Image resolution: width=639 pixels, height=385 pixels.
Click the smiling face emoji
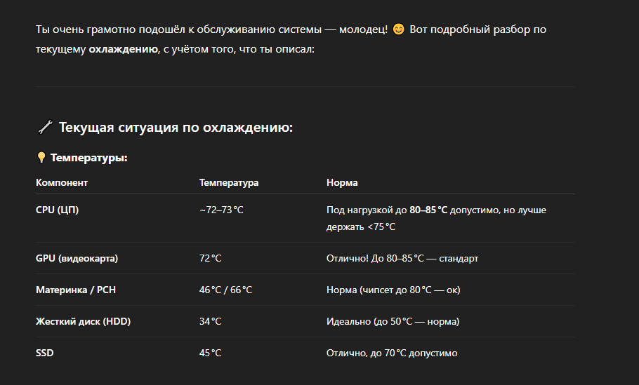click(x=399, y=29)
